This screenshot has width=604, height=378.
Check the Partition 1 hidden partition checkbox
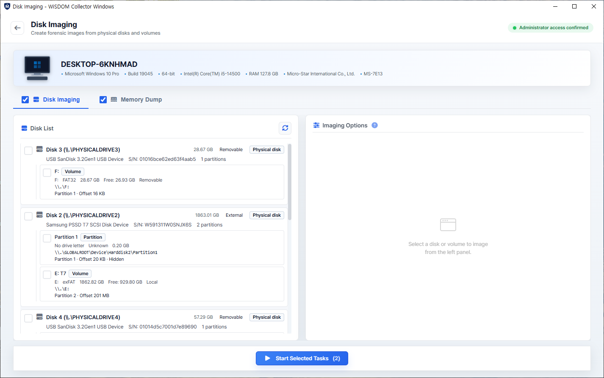47,238
